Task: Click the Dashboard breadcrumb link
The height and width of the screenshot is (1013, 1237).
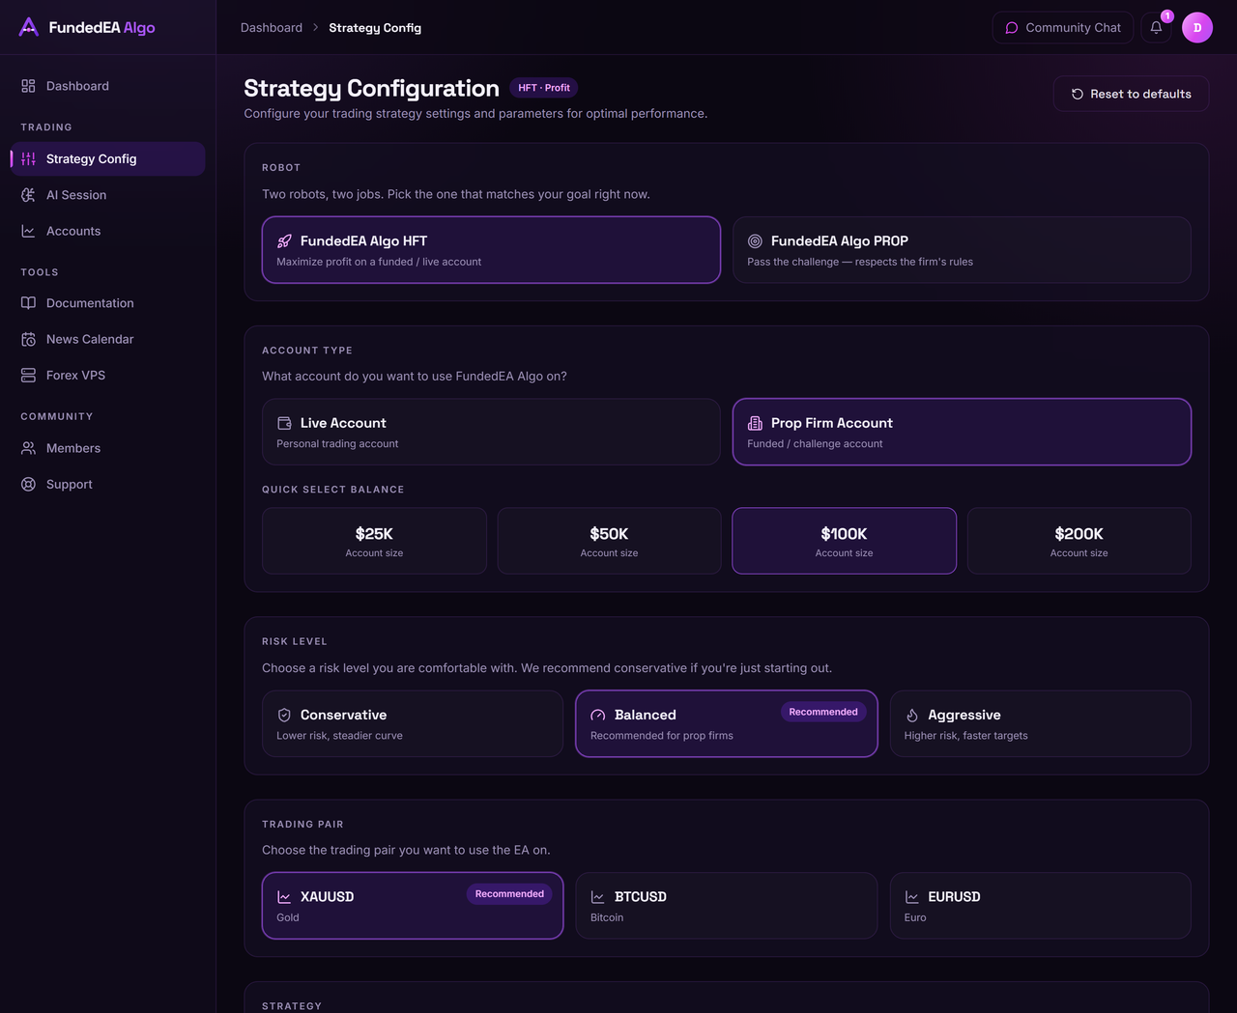Action: pyautogui.click(x=272, y=28)
